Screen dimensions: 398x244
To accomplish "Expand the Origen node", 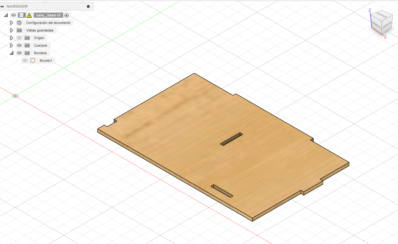I will click(11, 38).
